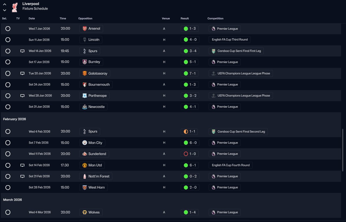Select radio button for Bournemouth fixture

8,84
